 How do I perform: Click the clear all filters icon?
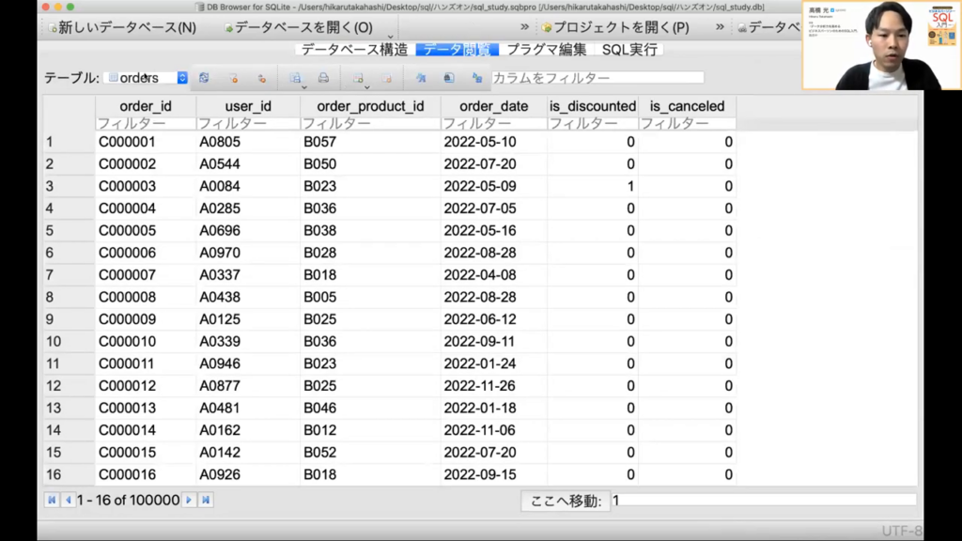[x=233, y=78]
